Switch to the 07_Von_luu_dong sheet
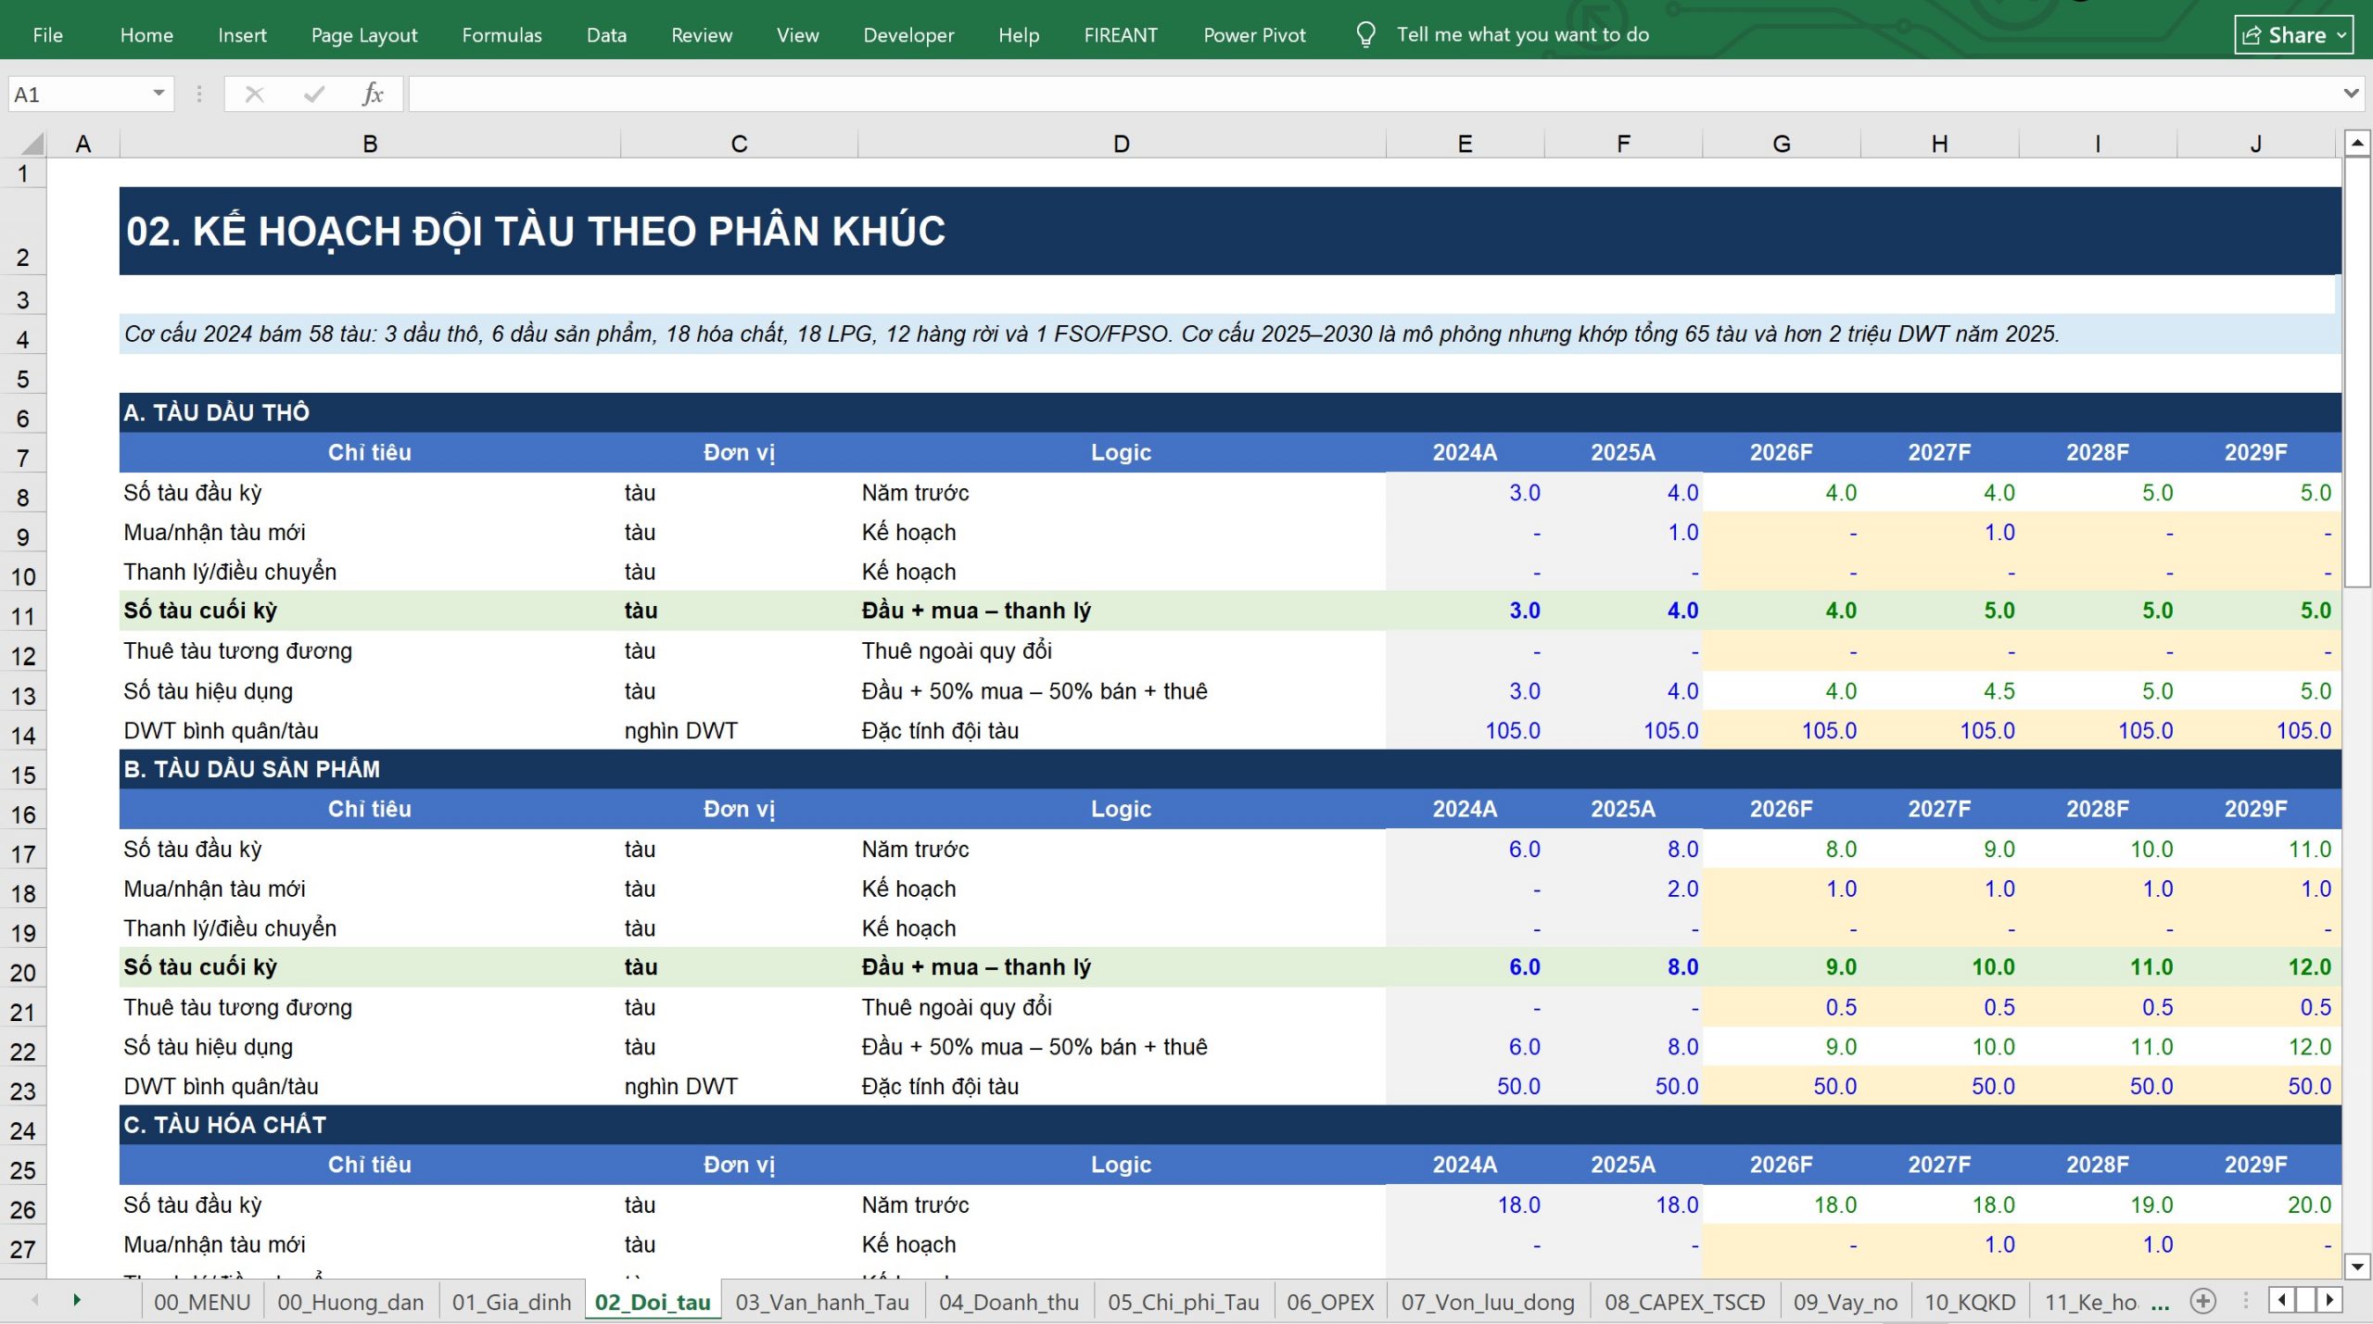This screenshot has width=2373, height=1324. [1488, 1302]
